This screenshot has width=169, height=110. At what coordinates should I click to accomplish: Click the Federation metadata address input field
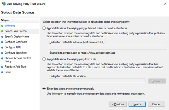click(x=107, y=47)
